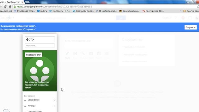Image resolution: width=199 pixels, height=112 pixels.
Task: Click the Google logo in header
Action: tap(6, 18)
